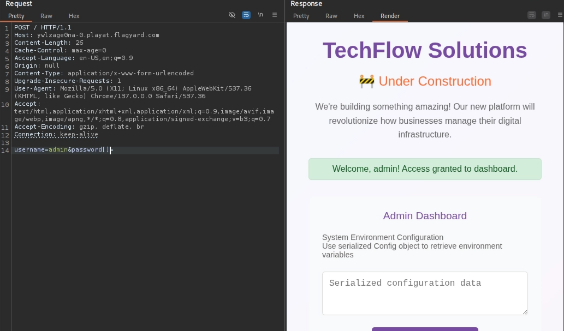Click the purple submit button below textarea

(425, 329)
